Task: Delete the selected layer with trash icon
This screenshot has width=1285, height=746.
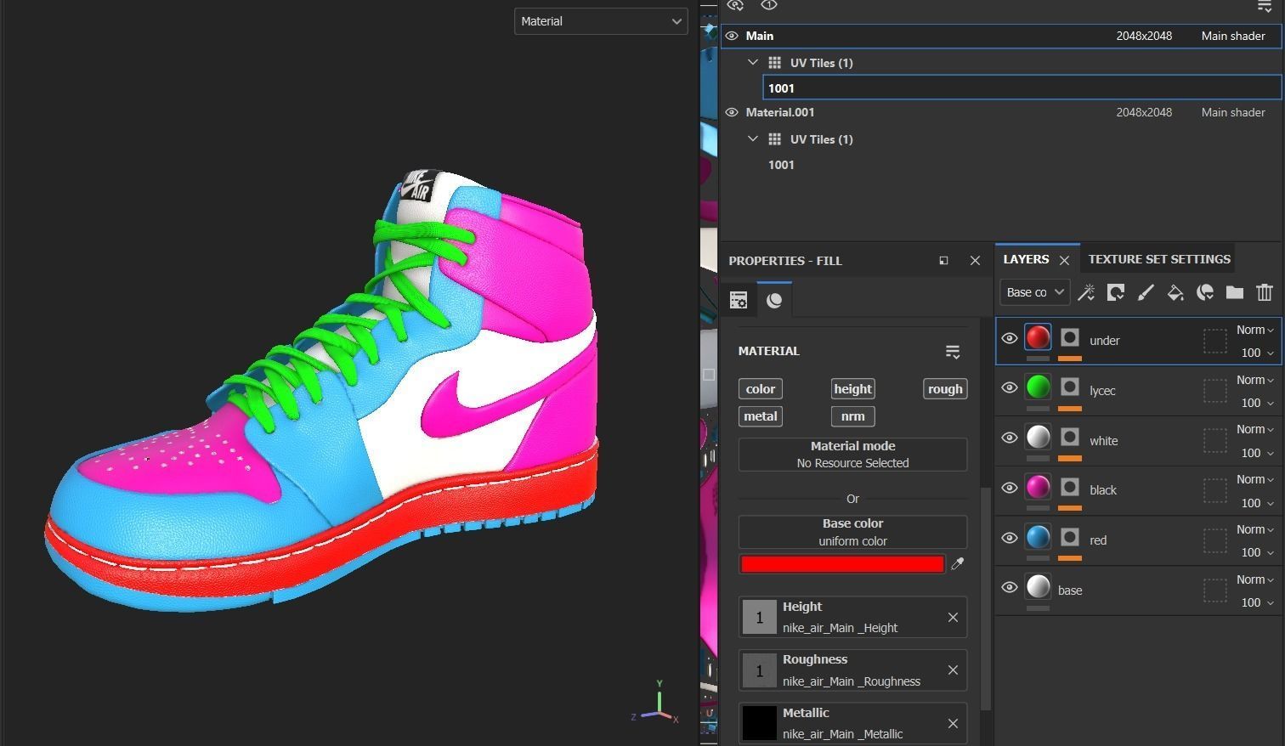Action: click(1265, 292)
